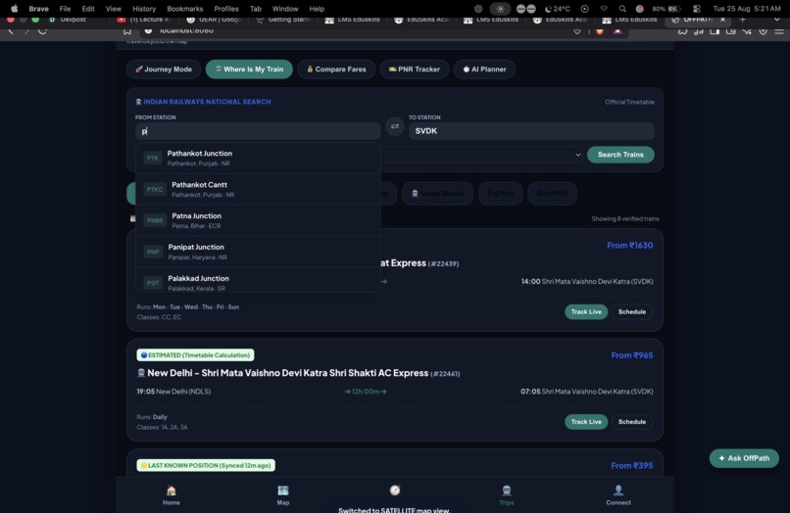
Task: Switch to the GEAR | Google browser tab
Action: pos(214,20)
